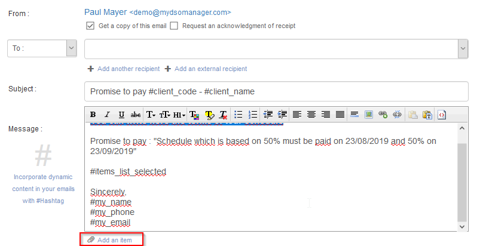Open the font family dropdown
The width and height of the screenshot is (477, 246).
pyautogui.click(x=151, y=115)
